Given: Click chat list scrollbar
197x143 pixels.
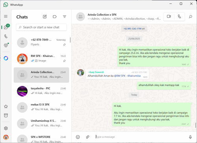Looking at the screenshot, I should (x=70, y=40).
